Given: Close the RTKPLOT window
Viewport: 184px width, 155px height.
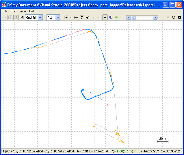Looking at the screenshot, I should click(179, 5).
